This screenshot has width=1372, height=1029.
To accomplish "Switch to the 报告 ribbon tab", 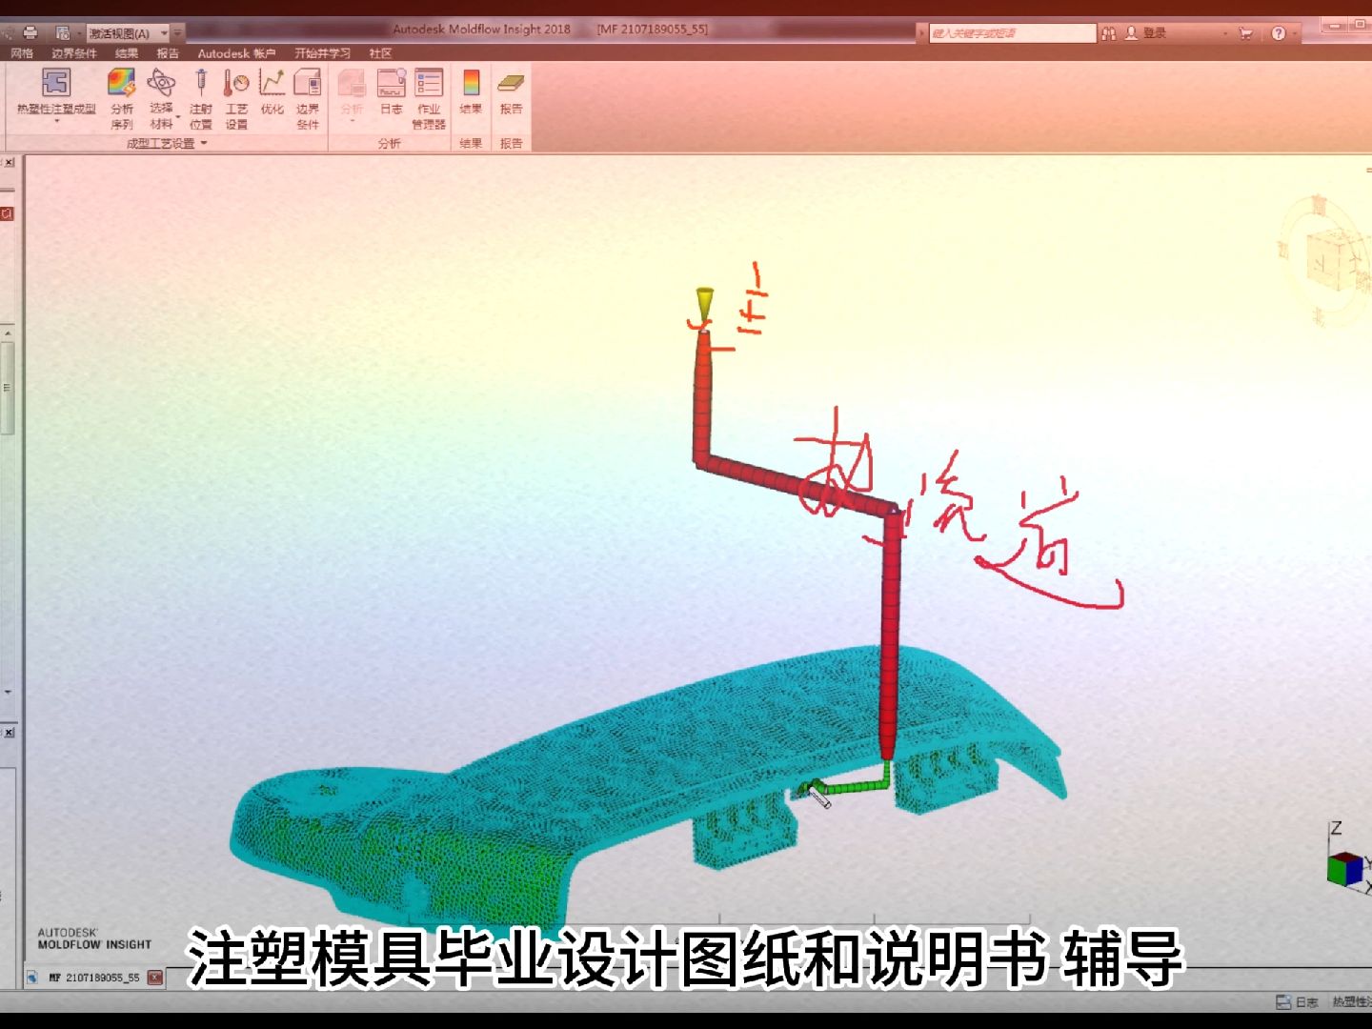I will 168,53.
